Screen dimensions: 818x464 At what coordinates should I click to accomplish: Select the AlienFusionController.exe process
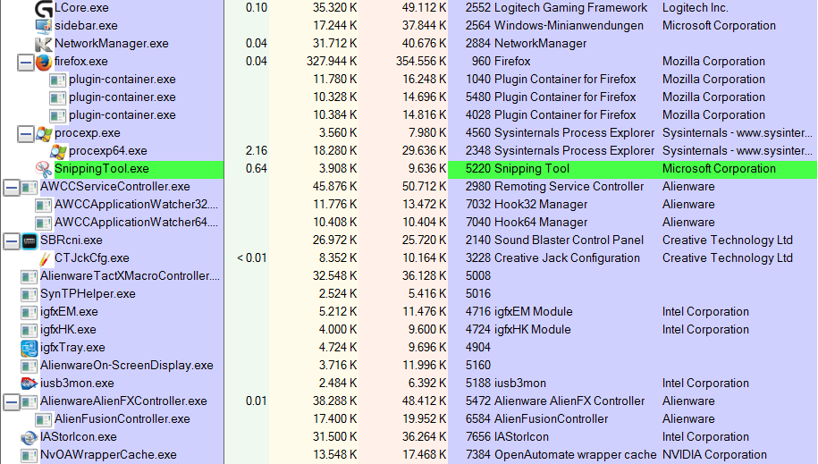[x=122, y=419]
